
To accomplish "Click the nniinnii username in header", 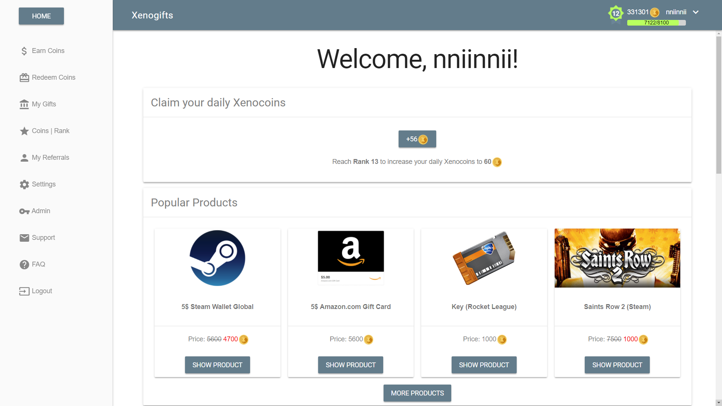I will [676, 12].
